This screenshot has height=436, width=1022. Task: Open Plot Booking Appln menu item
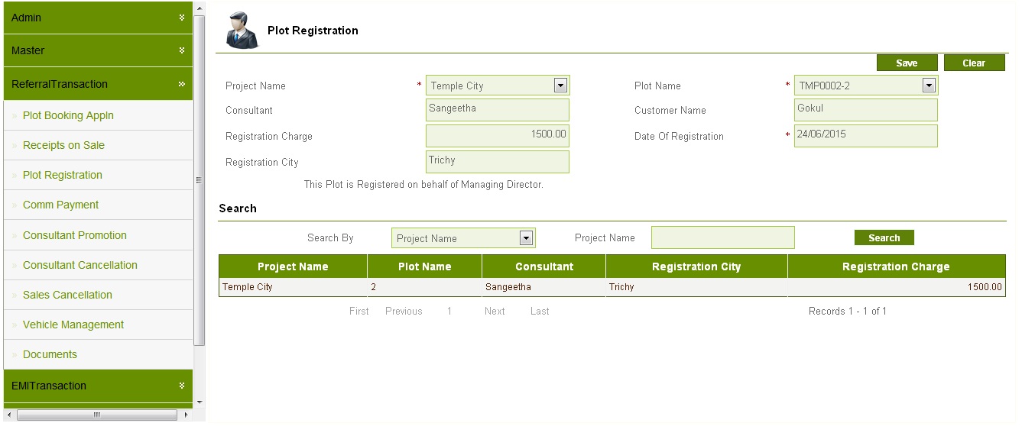[x=68, y=115]
